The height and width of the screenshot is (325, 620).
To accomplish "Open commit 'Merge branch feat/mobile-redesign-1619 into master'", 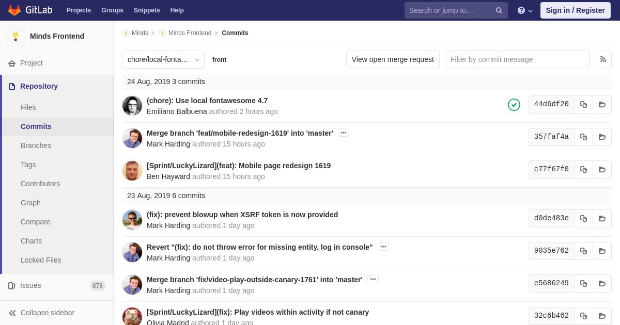I will pos(240,133).
